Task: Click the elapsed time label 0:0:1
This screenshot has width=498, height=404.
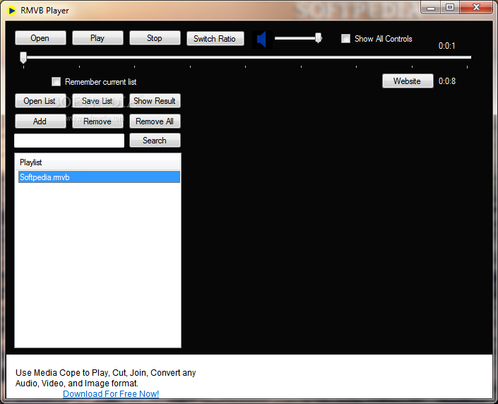Action: pyautogui.click(x=447, y=46)
